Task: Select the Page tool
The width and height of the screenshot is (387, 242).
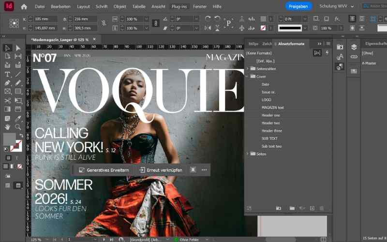Action: point(7,56)
